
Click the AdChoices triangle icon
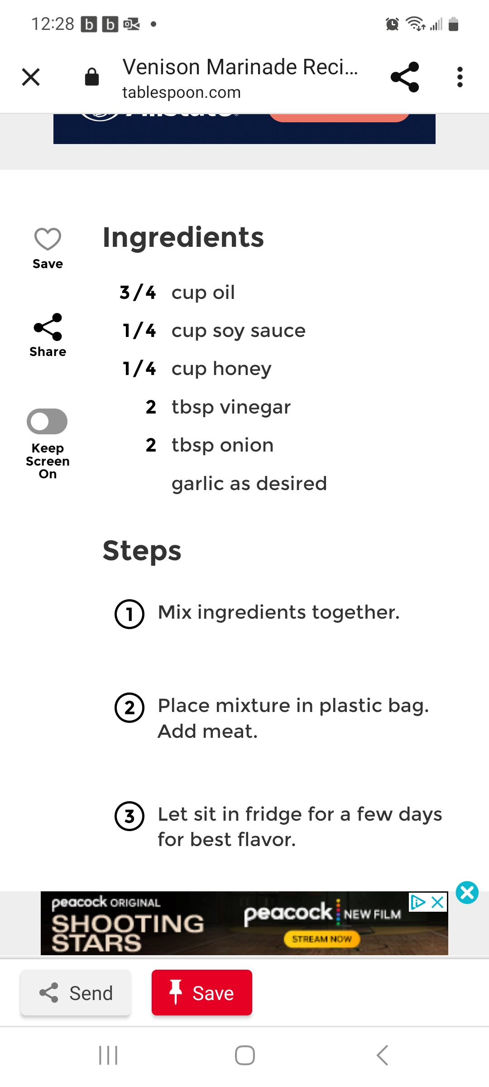click(418, 902)
